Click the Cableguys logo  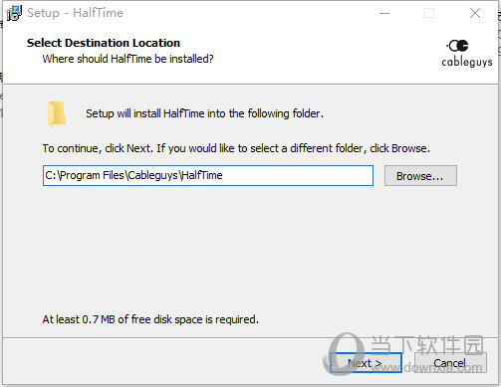(466, 54)
